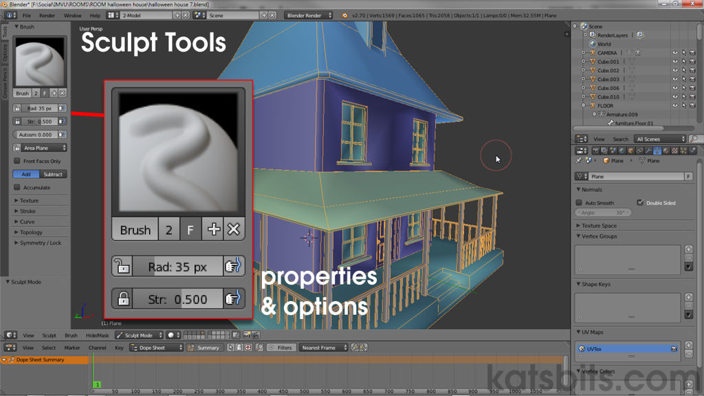This screenshot has width=704, height=396.
Task: Open the Render tab camera icon in Properties
Action: pyautogui.click(x=596, y=151)
